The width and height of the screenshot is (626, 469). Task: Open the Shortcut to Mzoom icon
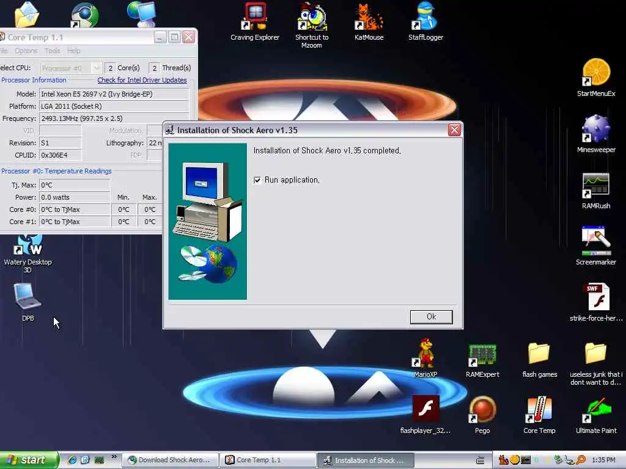(x=312, y=24)
